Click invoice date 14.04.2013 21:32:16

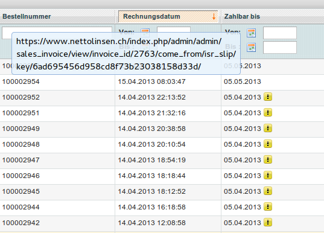pos(151,113)
